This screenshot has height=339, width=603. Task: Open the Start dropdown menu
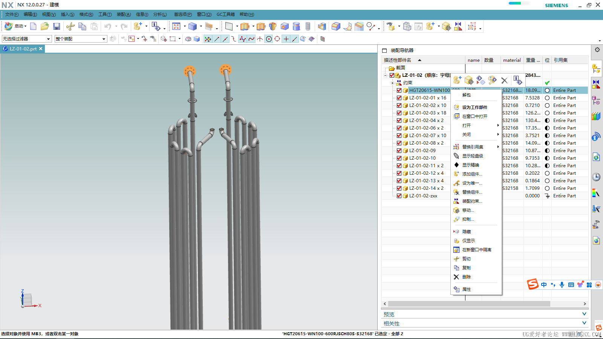point(16,26)
